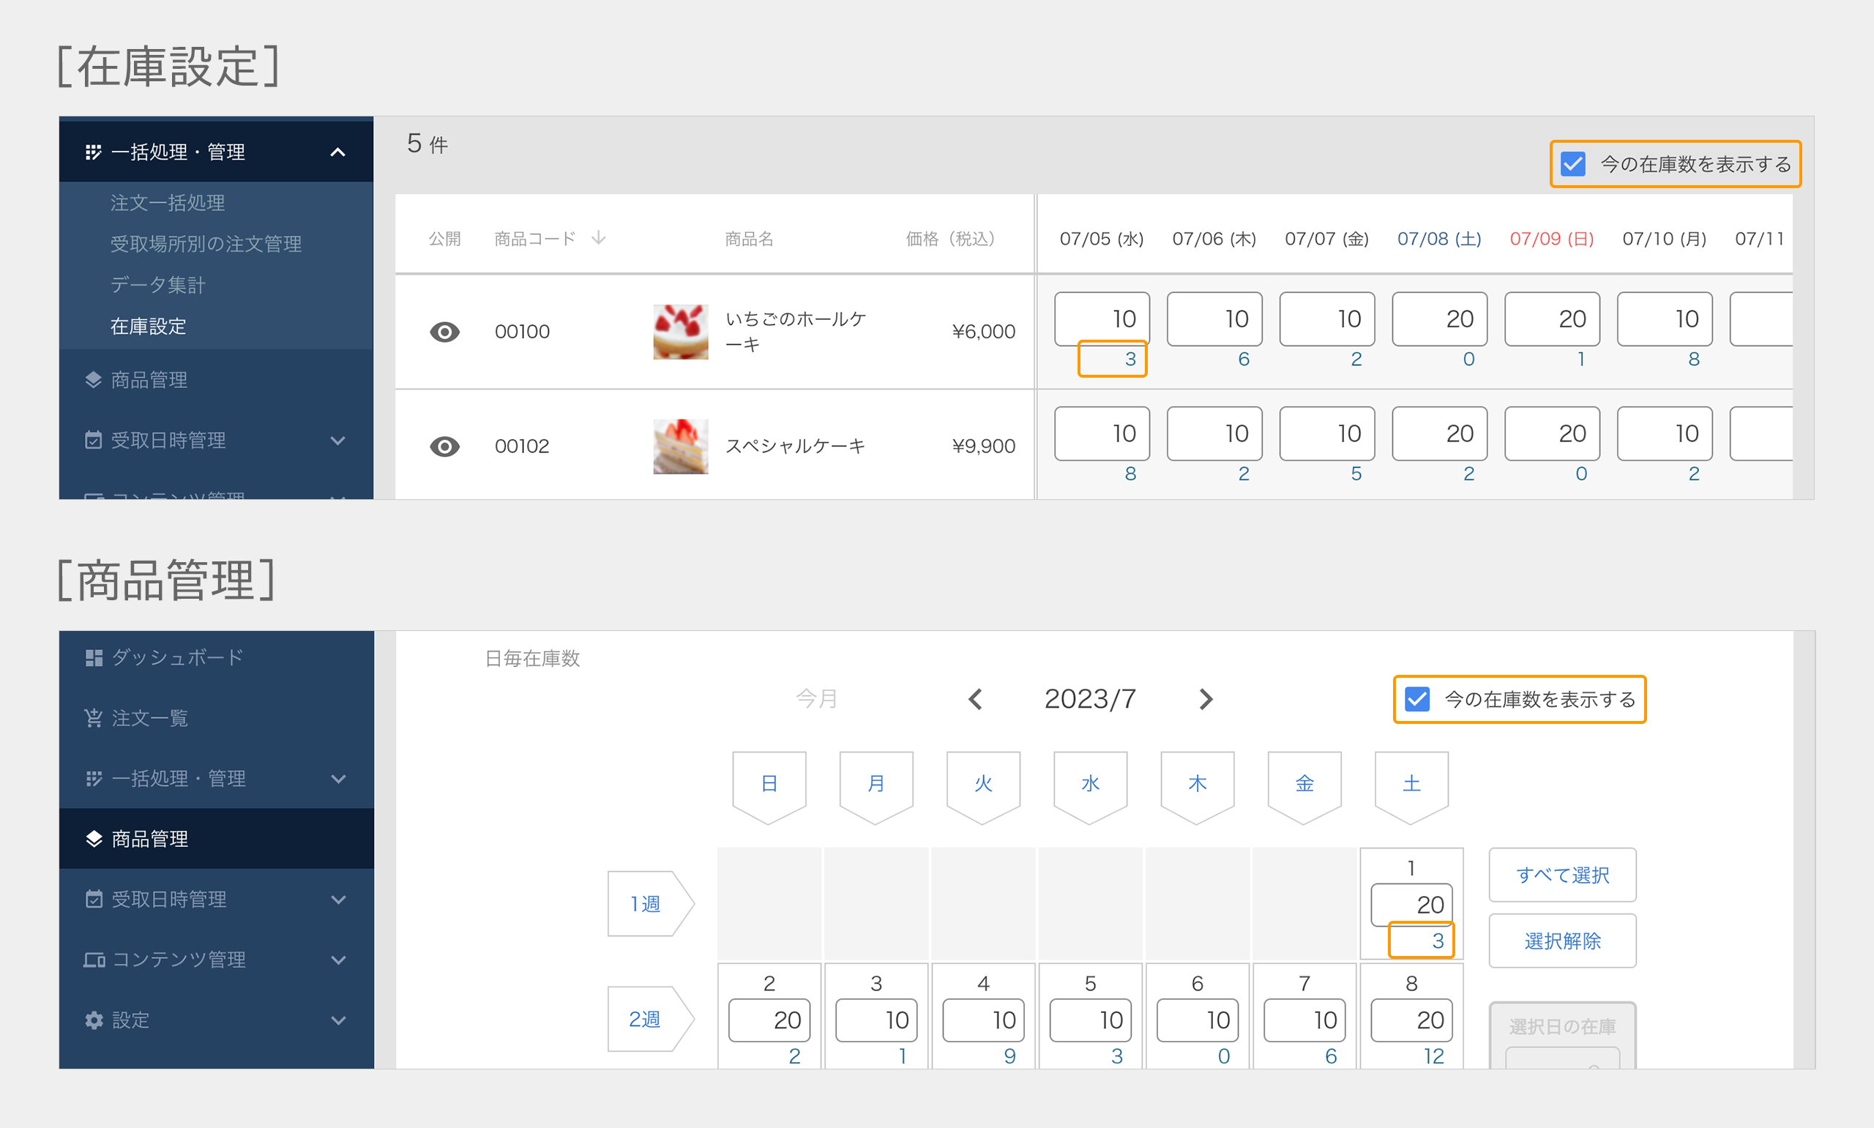Viewport: 1874px width, 1128px height.
Task: Click the 選択解除 button
Action: point(1561,941)
